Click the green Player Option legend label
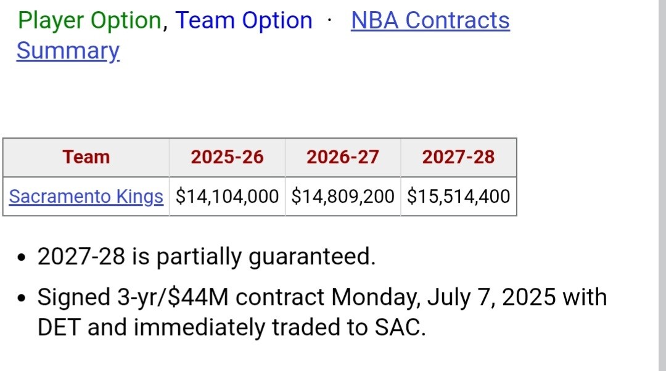The height and width of the screenshot is (371, 666). click(x=89, y=20)
